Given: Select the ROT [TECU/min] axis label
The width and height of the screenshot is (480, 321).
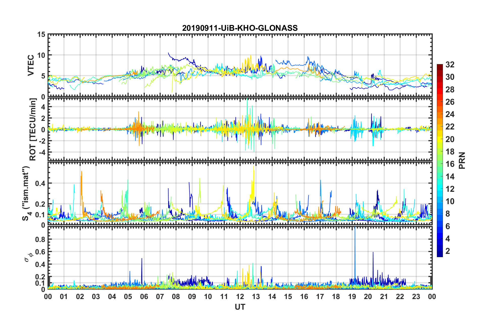Looking at the screenshot, I should coord(33,129).
